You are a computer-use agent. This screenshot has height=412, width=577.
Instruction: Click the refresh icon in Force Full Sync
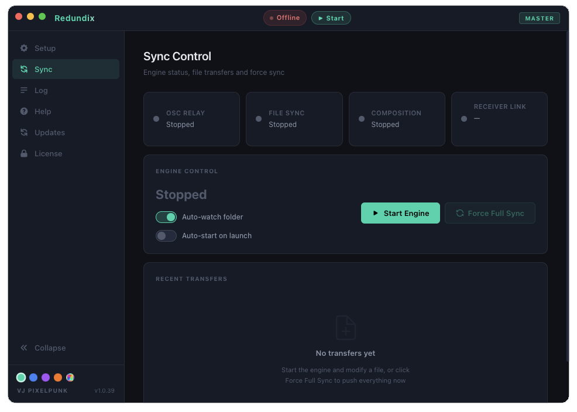tap(459, 213)
